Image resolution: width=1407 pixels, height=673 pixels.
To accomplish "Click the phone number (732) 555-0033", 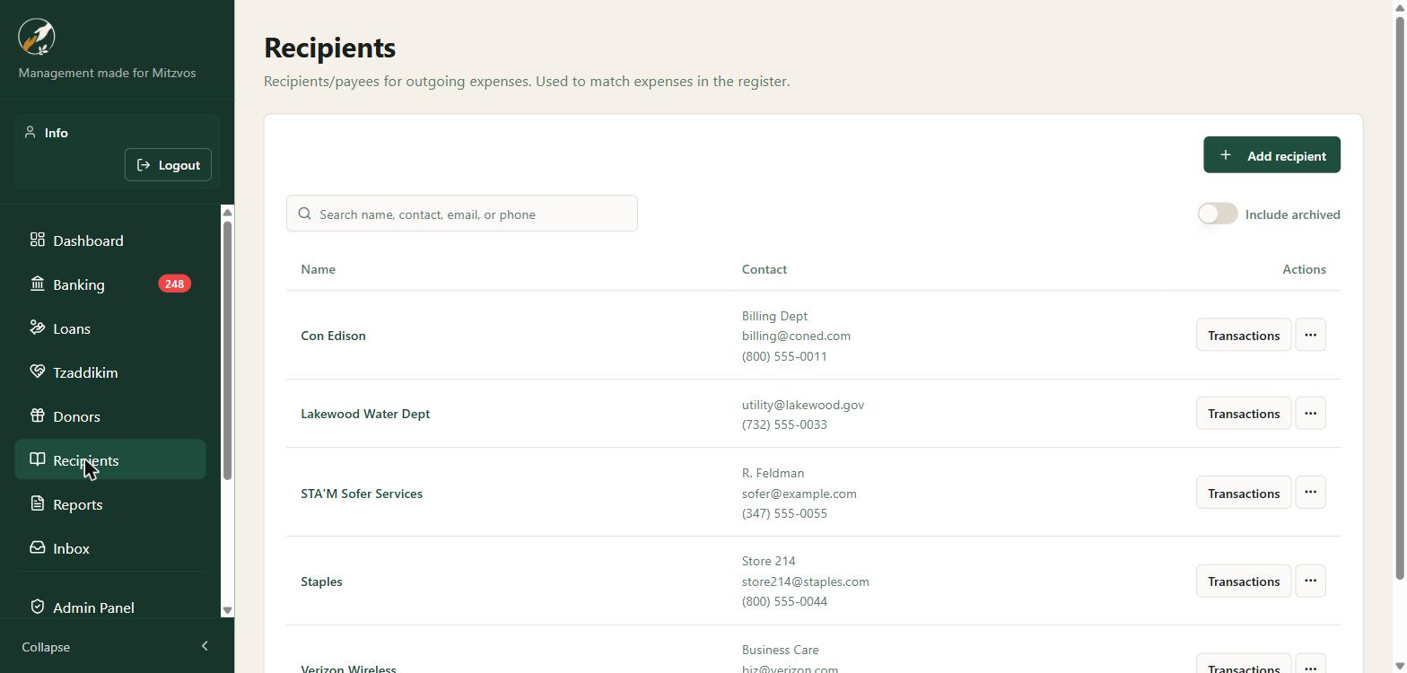I will click(784, 424).
